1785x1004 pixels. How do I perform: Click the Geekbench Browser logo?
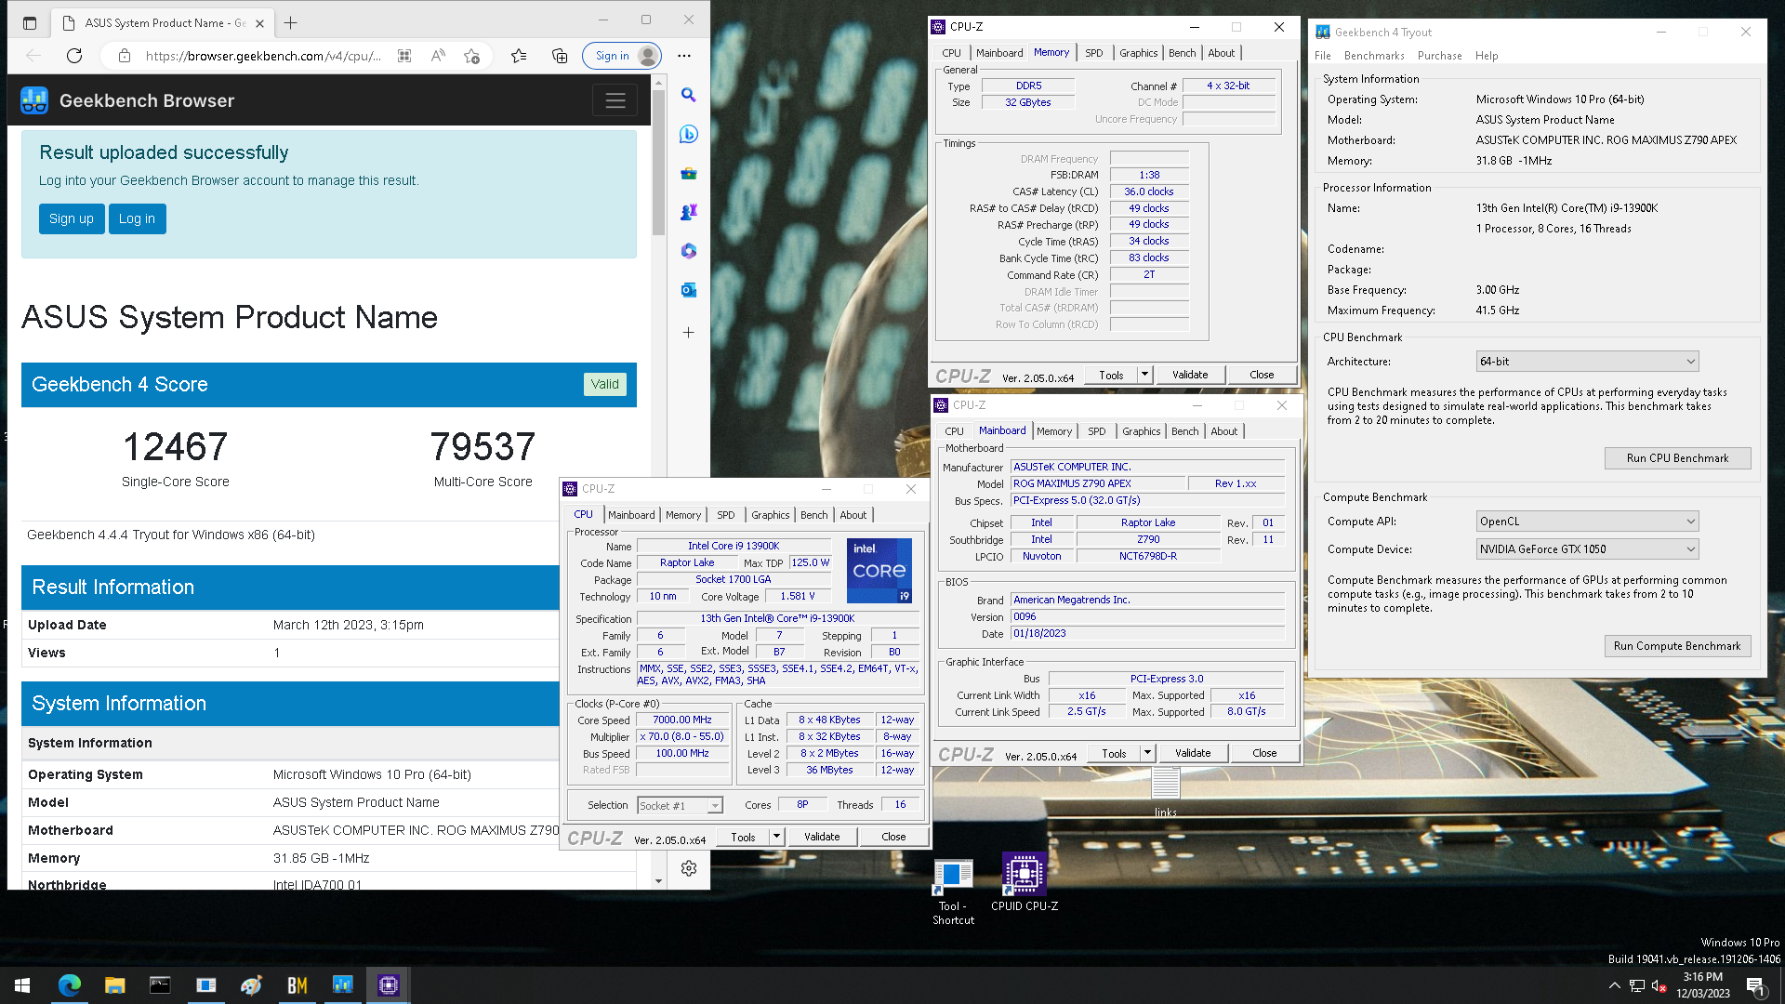[34, 100]
